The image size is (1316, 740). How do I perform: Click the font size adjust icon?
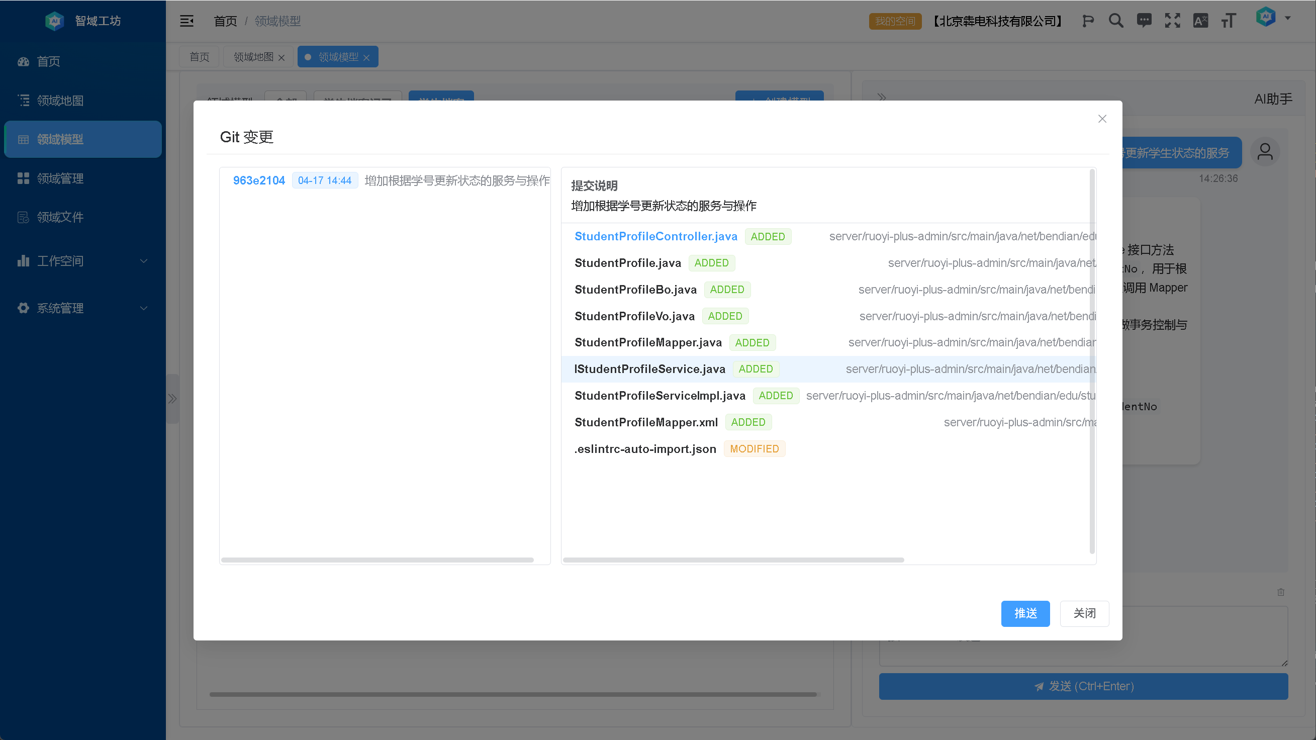[1228, 21]
